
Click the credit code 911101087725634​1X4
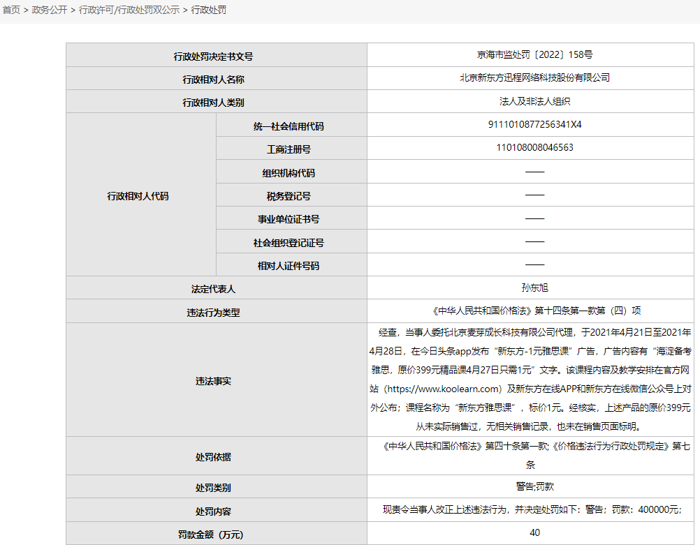[534, 124]
